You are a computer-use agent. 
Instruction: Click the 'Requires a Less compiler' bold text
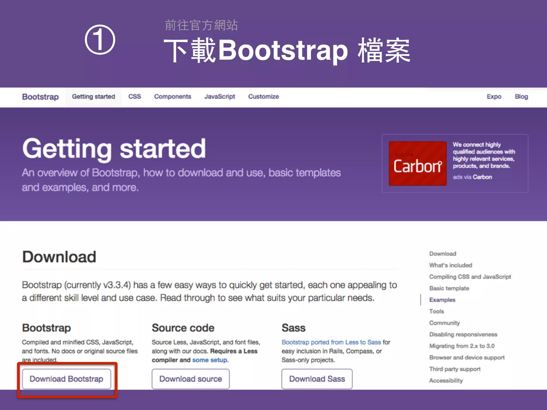pyautogui.click(x=205, y=356)
